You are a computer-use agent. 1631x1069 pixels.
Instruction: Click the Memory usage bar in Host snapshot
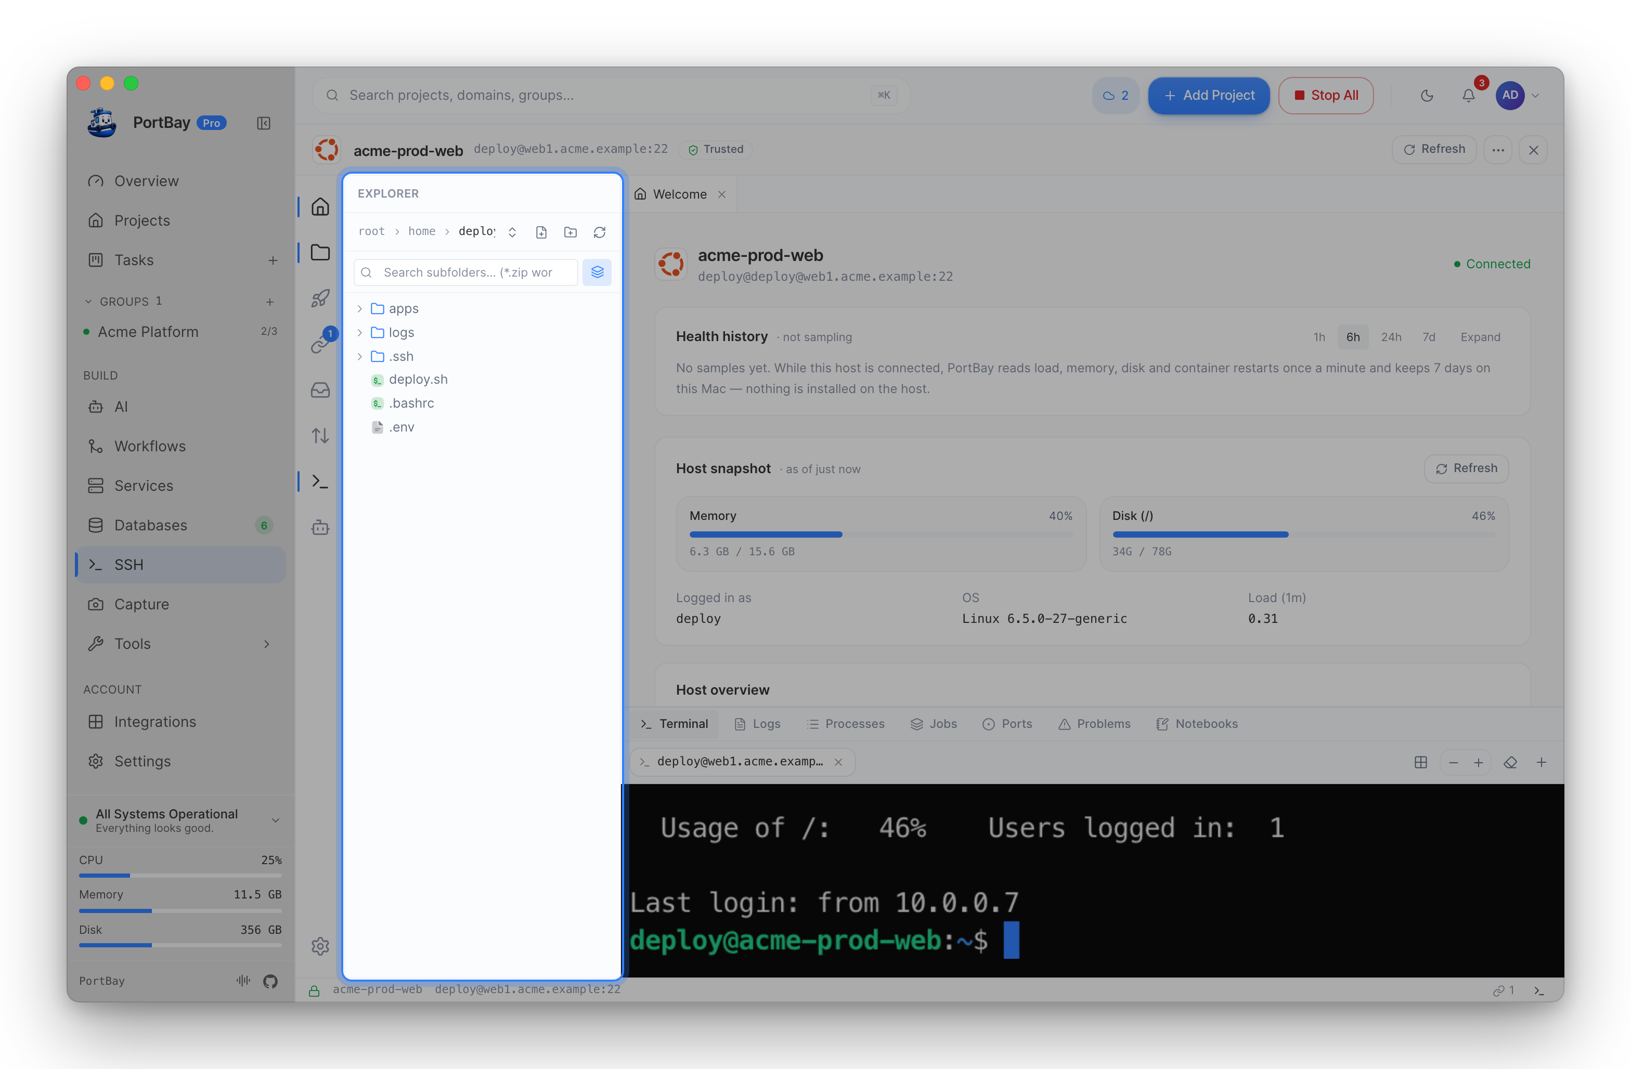pyautogui.click(x=881, y=534)
